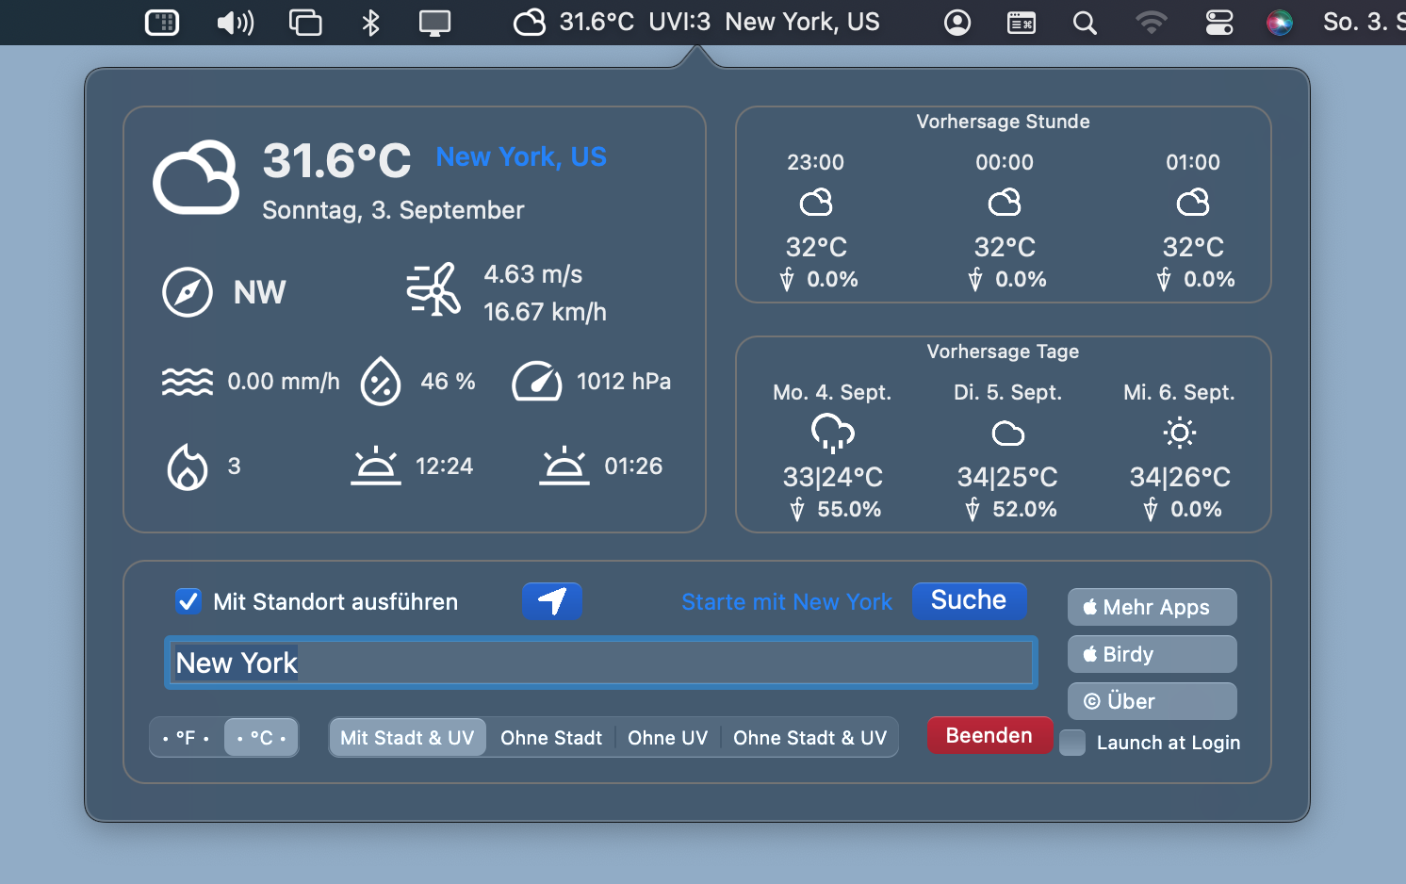Click the Vorhersage Tage heading

point(1004,352)
